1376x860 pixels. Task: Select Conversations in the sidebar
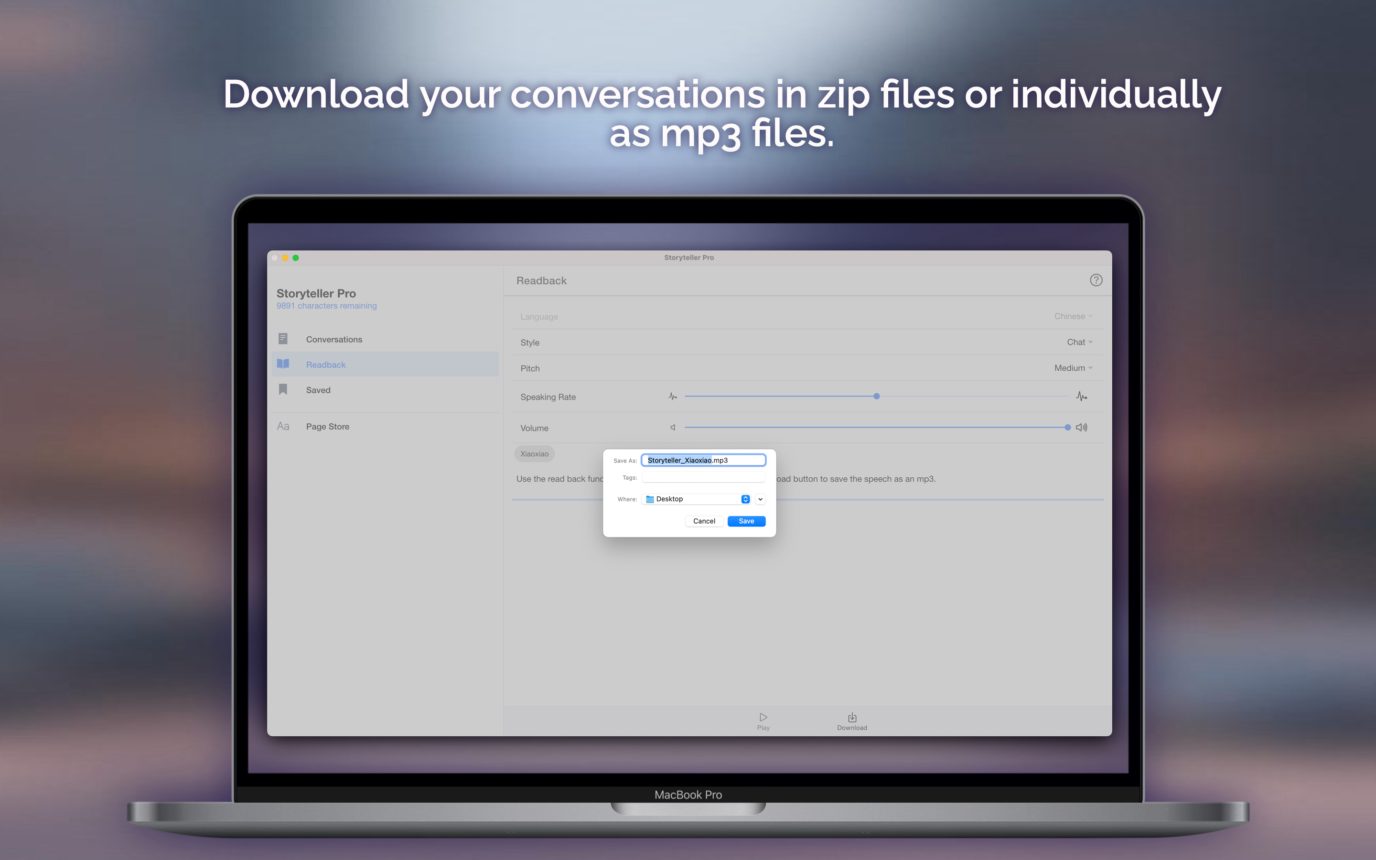[334, 339]
